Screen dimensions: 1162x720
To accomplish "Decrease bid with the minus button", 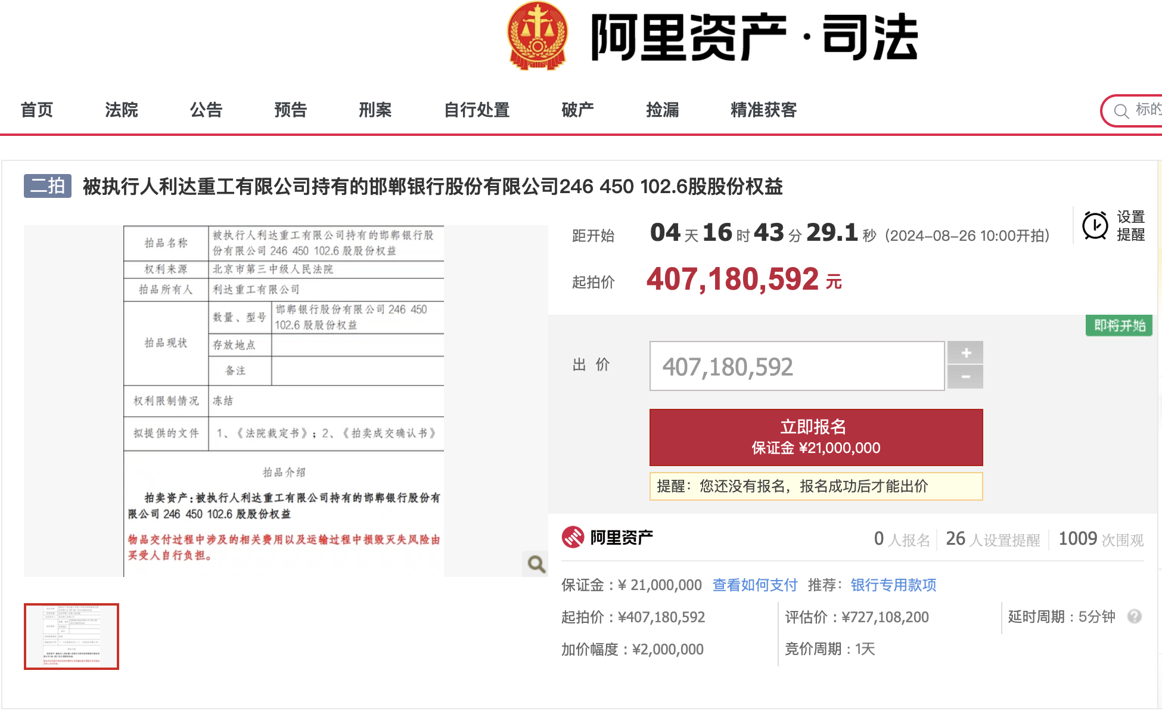I will 965,377.
